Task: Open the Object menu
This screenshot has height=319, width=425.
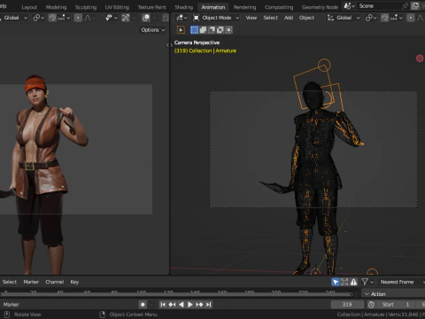Action: (306, 18)
